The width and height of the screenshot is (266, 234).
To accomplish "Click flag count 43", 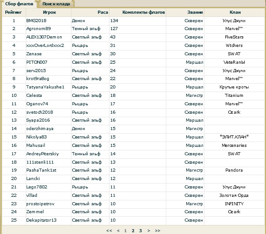I will 113,37.
